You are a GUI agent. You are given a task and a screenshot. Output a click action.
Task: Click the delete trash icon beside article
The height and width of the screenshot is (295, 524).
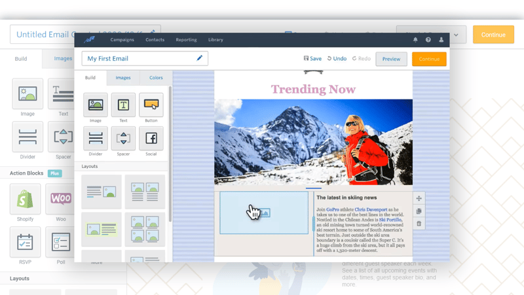(419, 224)
